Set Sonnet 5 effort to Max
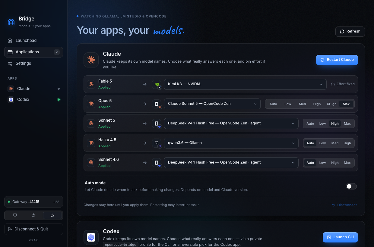The width and height of the screenshot is (374, 247). (347, 123)
